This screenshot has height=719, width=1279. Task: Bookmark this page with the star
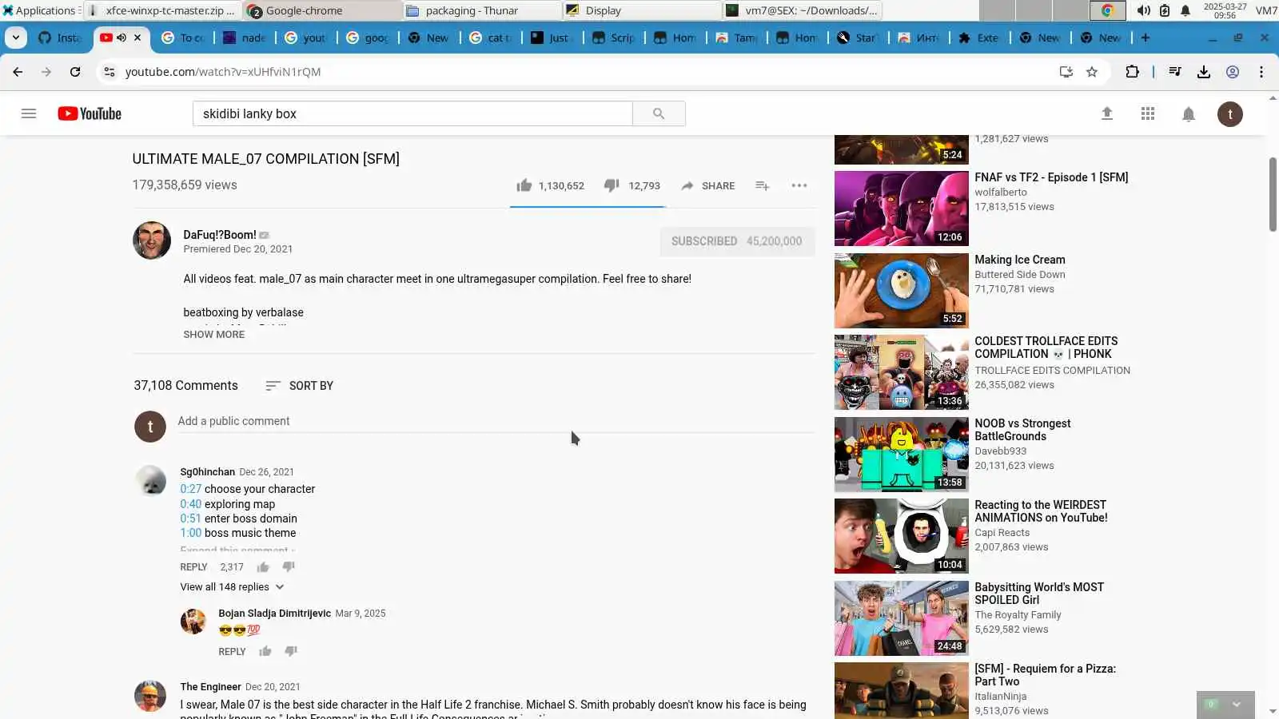[1092, 72]
